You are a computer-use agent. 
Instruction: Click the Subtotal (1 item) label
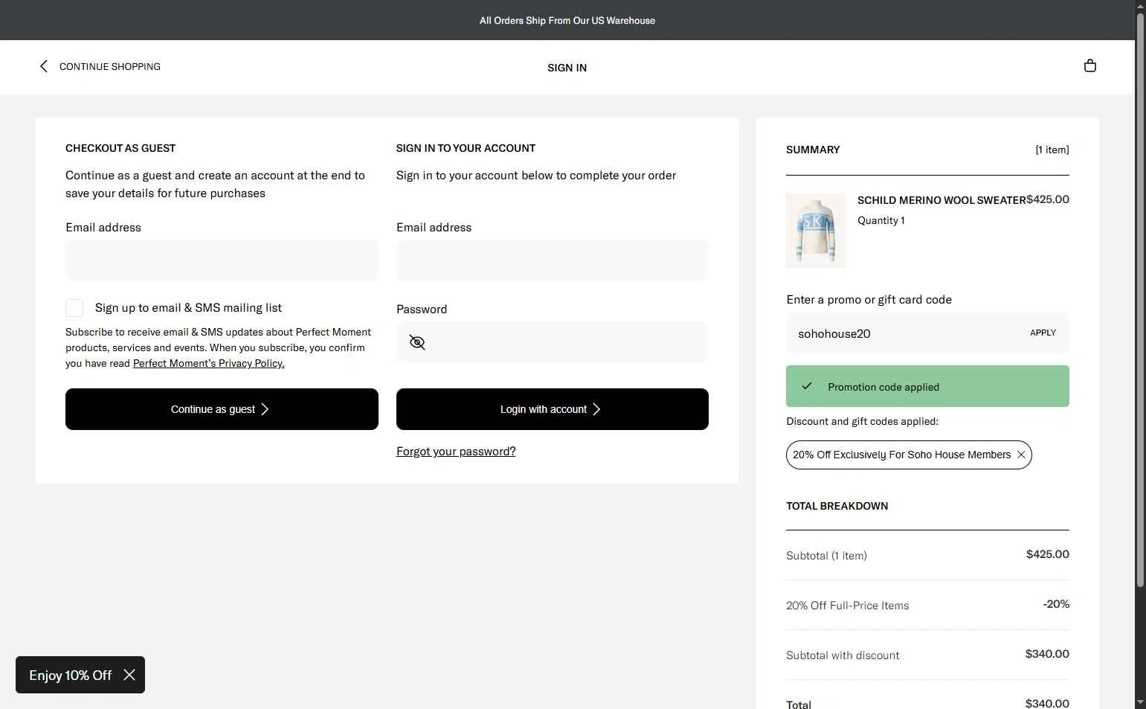pos(826,556)
